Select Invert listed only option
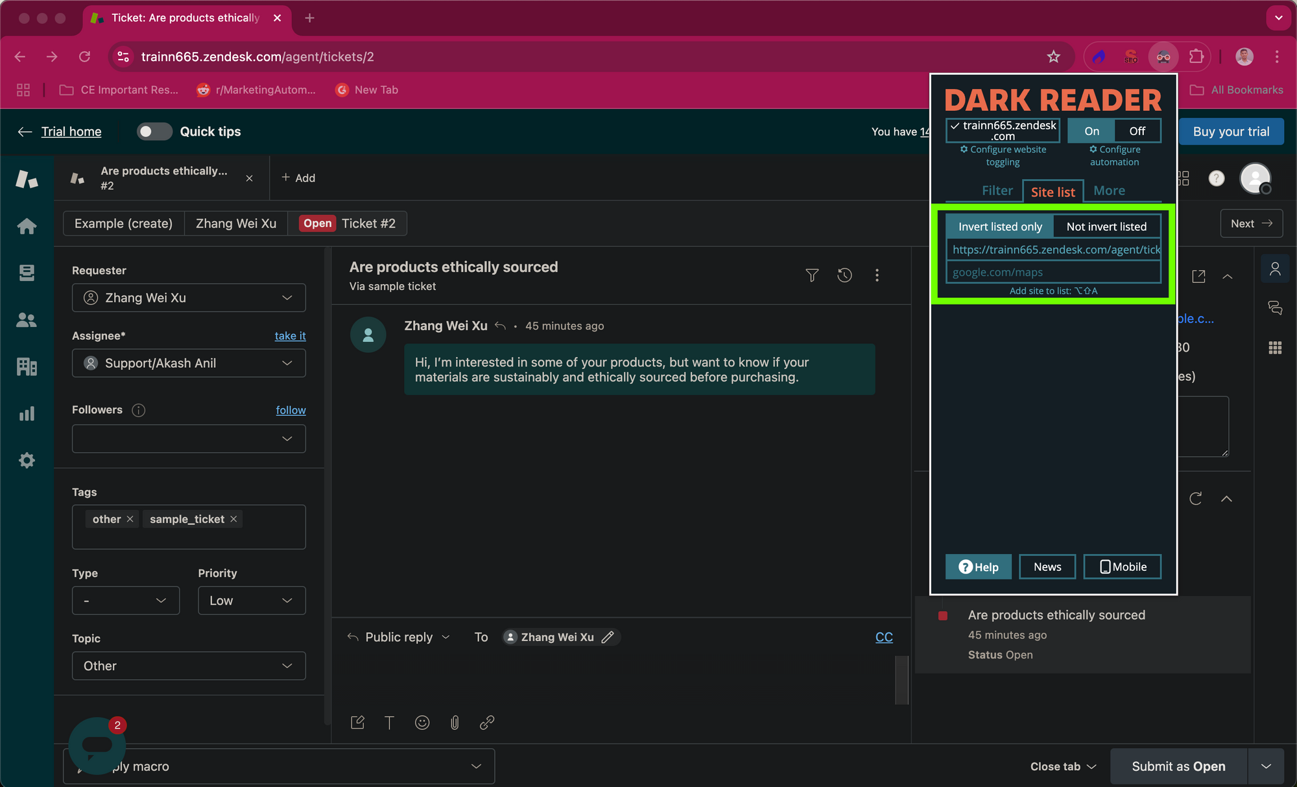Screen dimensions: 1297x787 tap(1000, 226)
